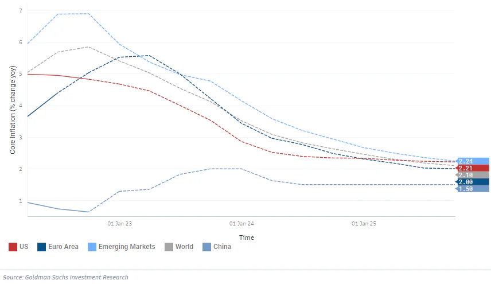Toggle the Euro Area legend label
The width and height of the screenshot is (491, 284).
click(x=63, y=247)
